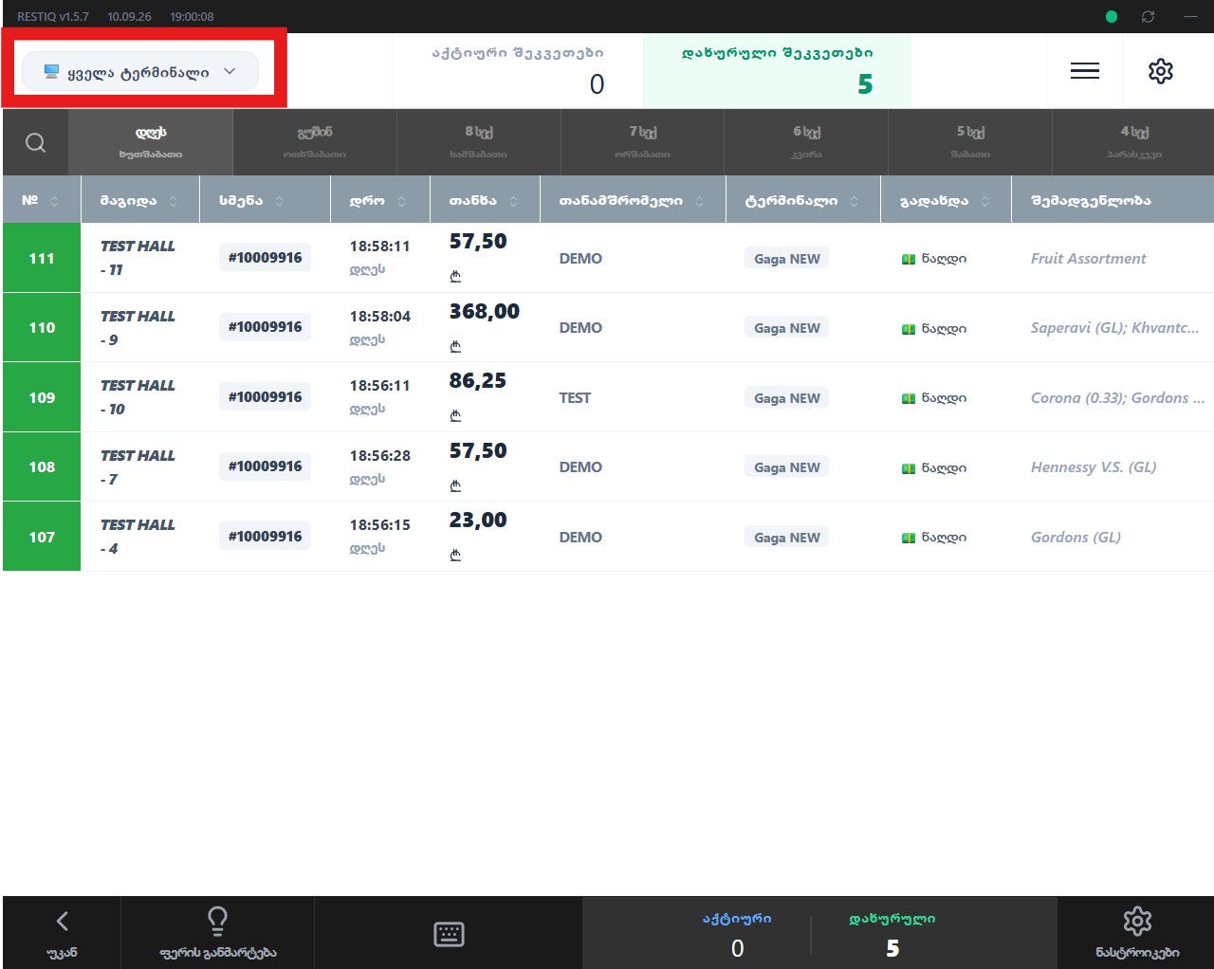Click lari currency symbol under 368,00
This screenshot has height=969, width=1214.
tap(455, 346)
